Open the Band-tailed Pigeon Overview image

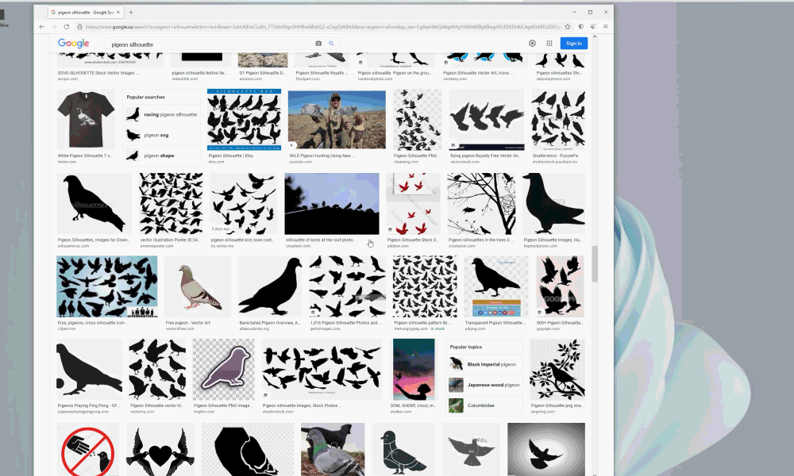tap(270, 287)
